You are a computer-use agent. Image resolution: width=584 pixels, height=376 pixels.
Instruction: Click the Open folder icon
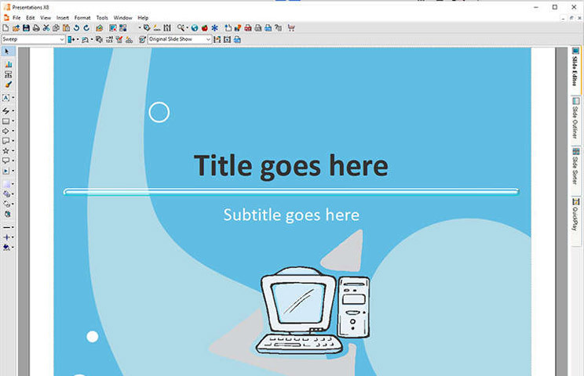pos(16,28)
